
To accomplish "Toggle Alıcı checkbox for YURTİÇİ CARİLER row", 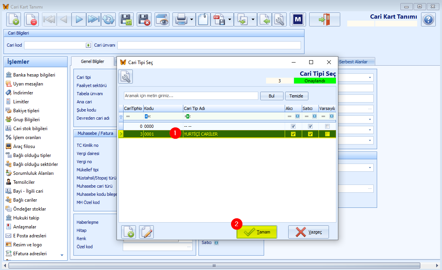I will tap(293, 134).
